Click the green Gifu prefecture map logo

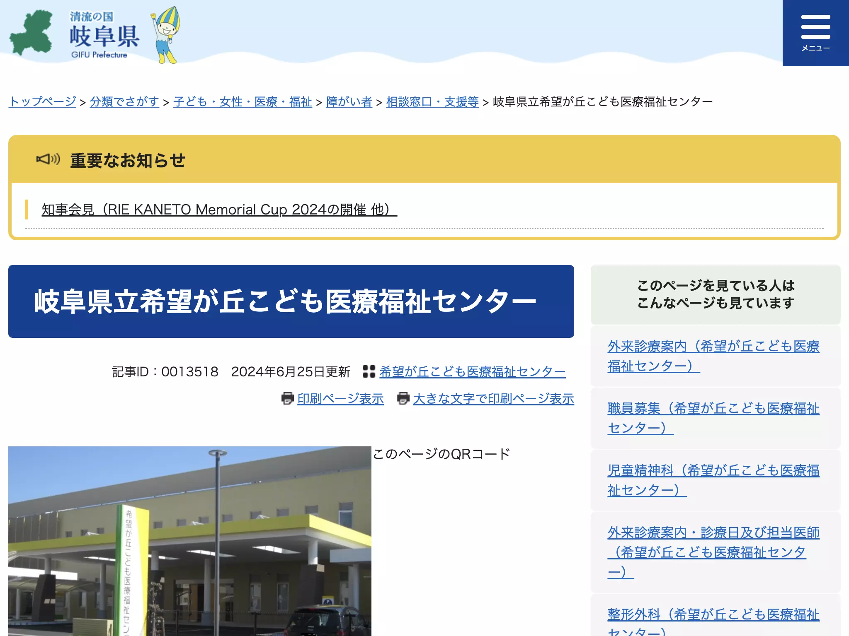click(x=32, y=33)
